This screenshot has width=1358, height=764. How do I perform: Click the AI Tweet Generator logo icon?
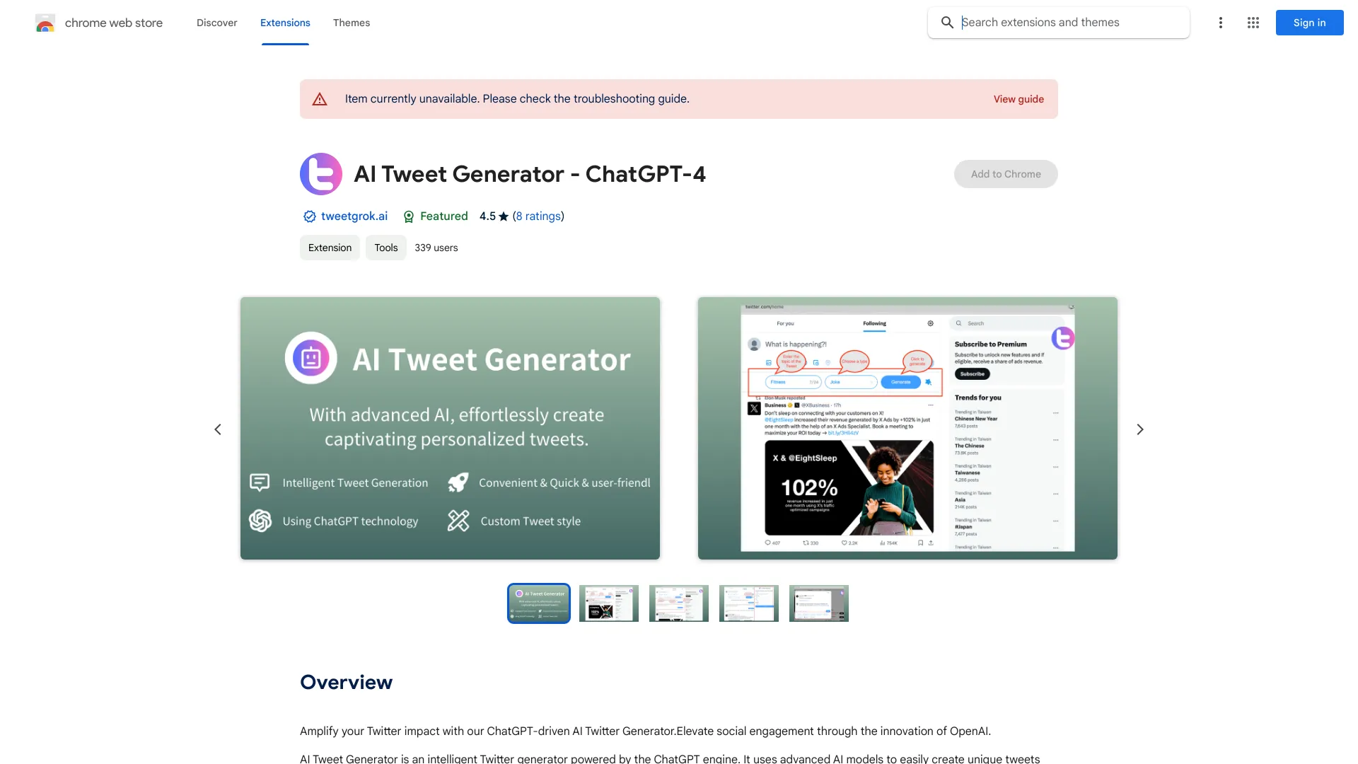(321, 173)
